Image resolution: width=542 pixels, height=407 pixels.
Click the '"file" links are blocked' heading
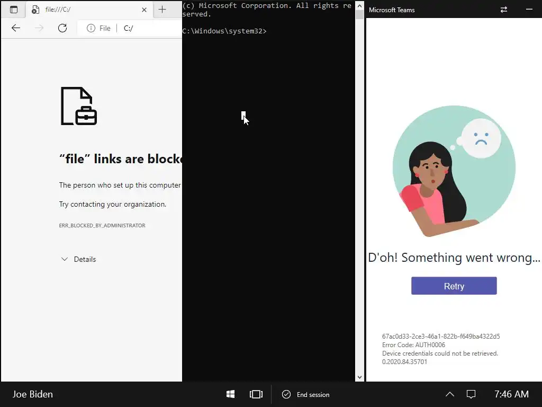click(x=121, y=159)
